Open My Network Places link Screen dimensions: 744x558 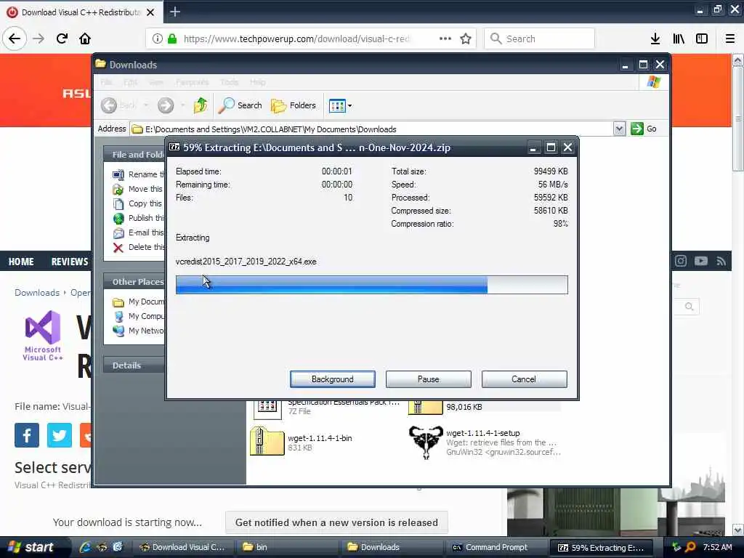point(138,331)
